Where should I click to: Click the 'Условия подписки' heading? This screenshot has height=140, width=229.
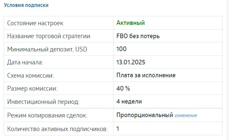coord(26,5)
